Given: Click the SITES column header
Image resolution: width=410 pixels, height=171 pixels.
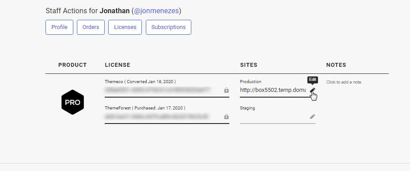Looking at the screenshot, I should tap(249, 65).
